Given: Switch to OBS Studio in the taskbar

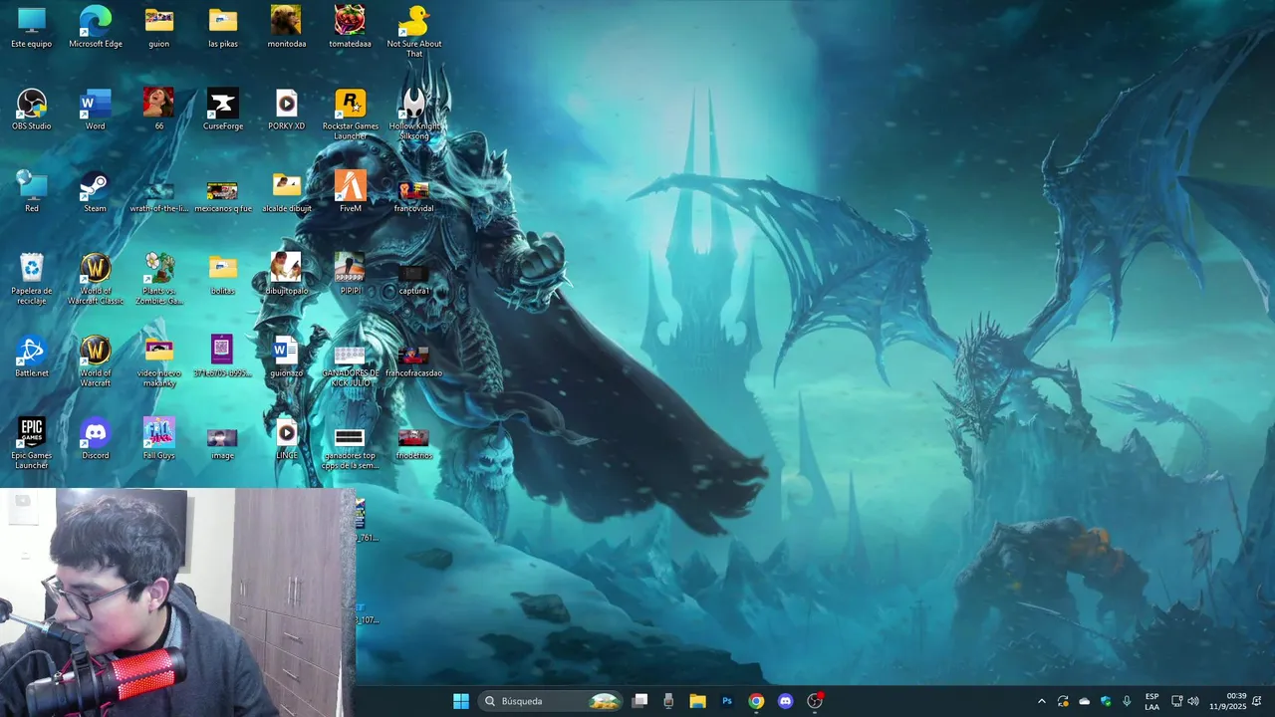Looking at the screenshot, I should [x=815, y=701].
